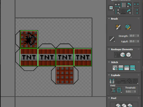The width and height of the screenshot is (143, 107).
Task: Select the fourth TNT side face
Action: [x=83, y=57]
